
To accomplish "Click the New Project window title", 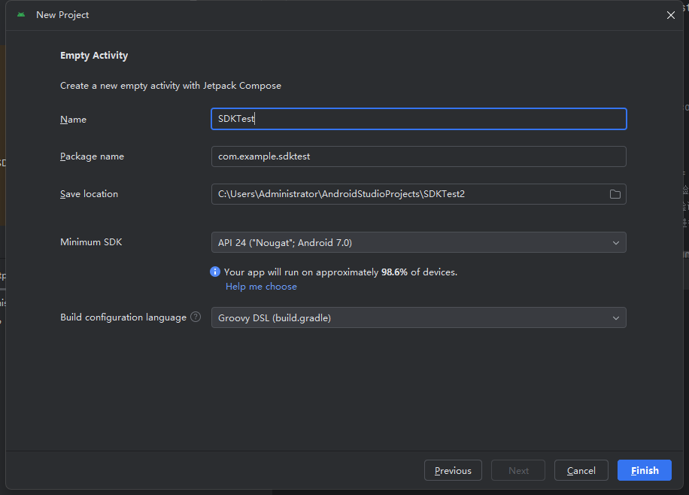I will tap(62, 15).
